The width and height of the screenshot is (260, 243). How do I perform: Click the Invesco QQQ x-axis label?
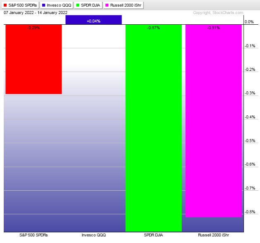(x=94, y=235)
